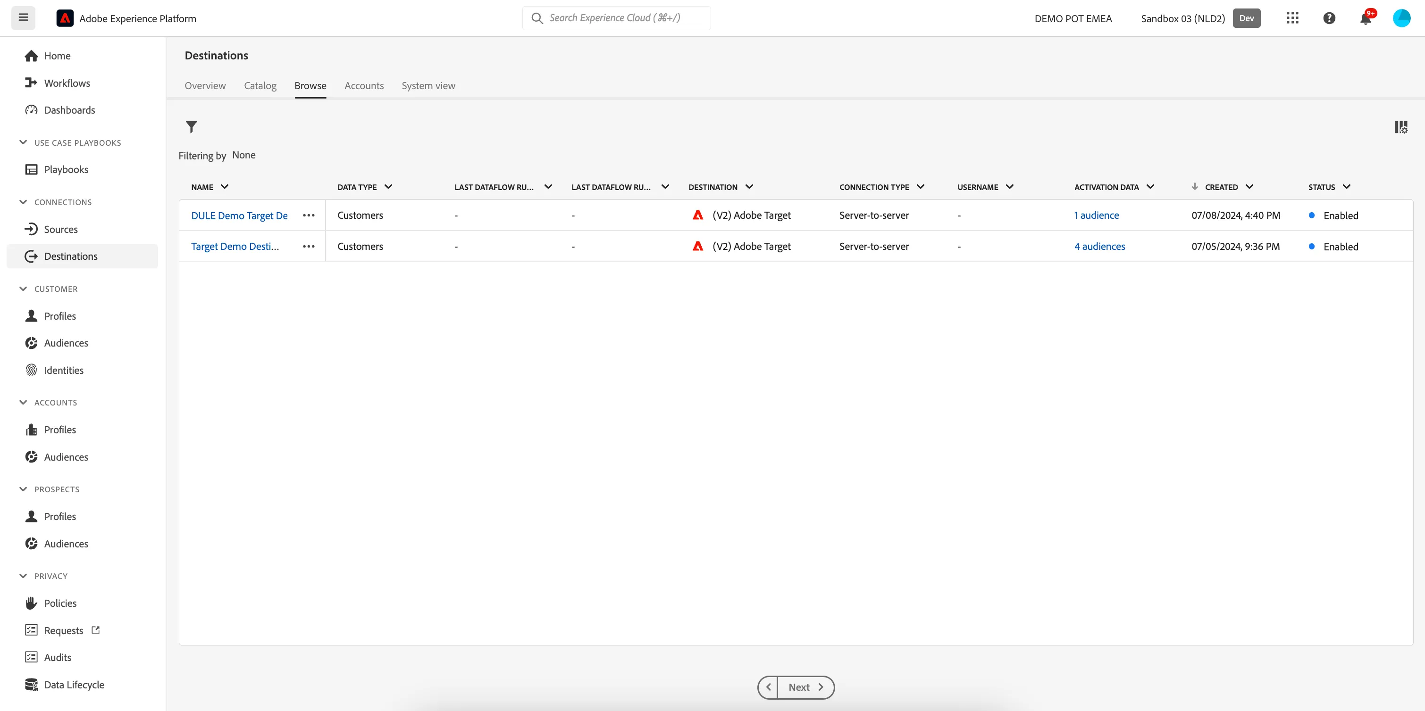Screen dimensions: 1425x711
Task: Collapse the Connections section
Action: point(23,202)
